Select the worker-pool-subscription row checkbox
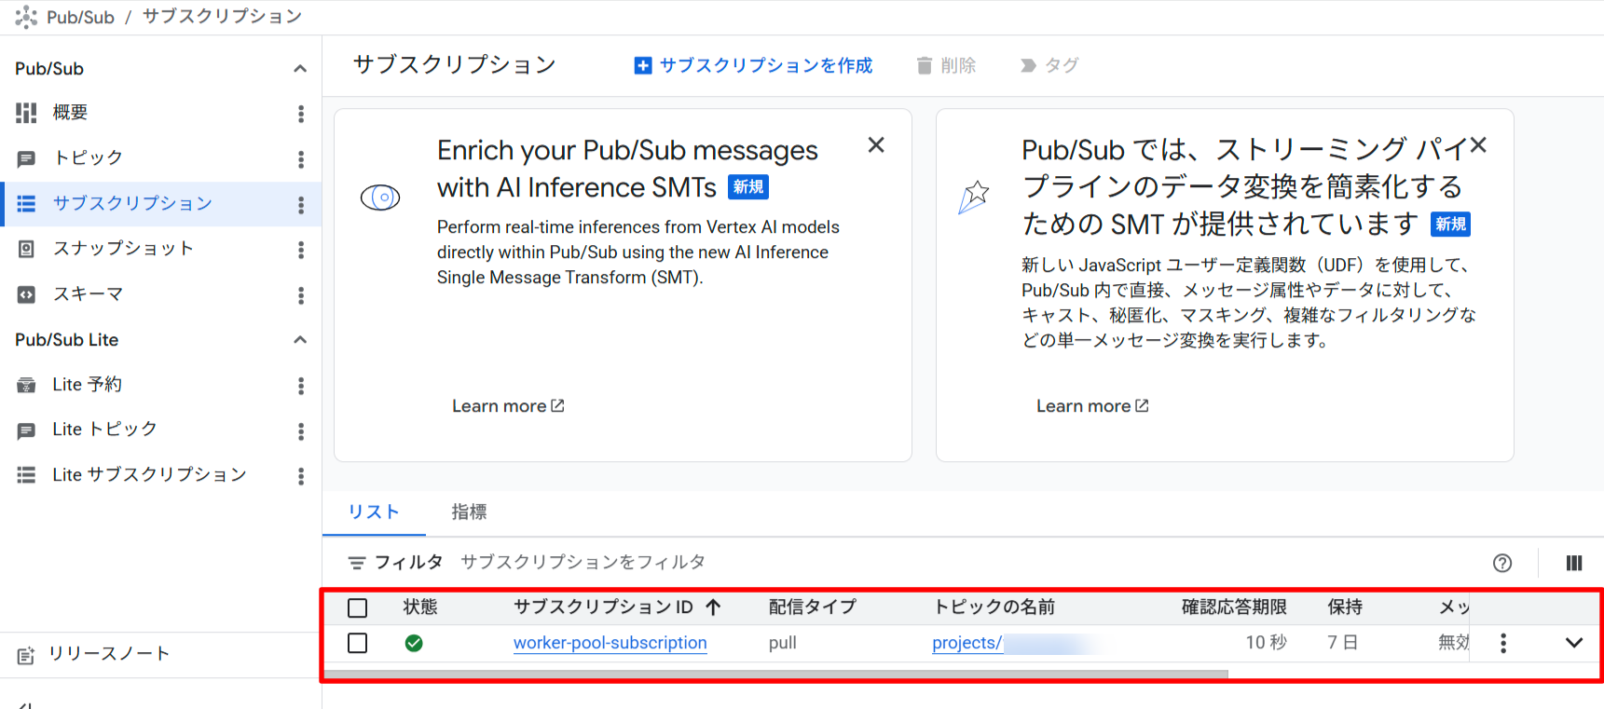Image resolution: width=1604 pixels, height=709 pixels. point(357,644)
